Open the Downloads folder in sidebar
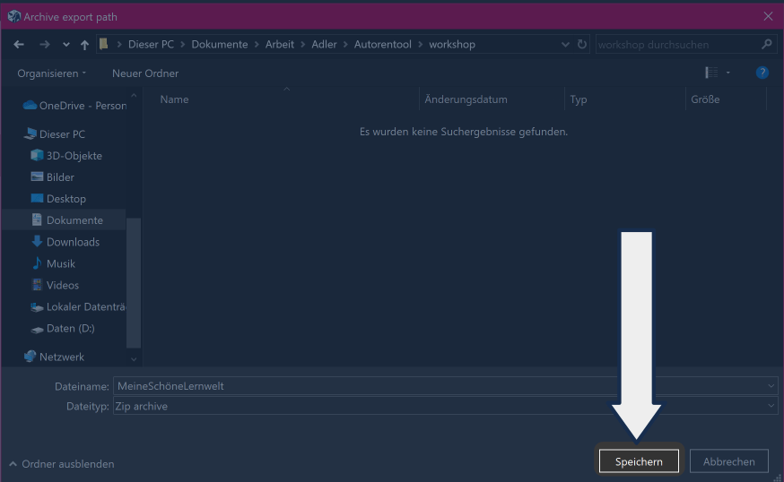Screen dimensions: 784x482 tap(73, 242)
